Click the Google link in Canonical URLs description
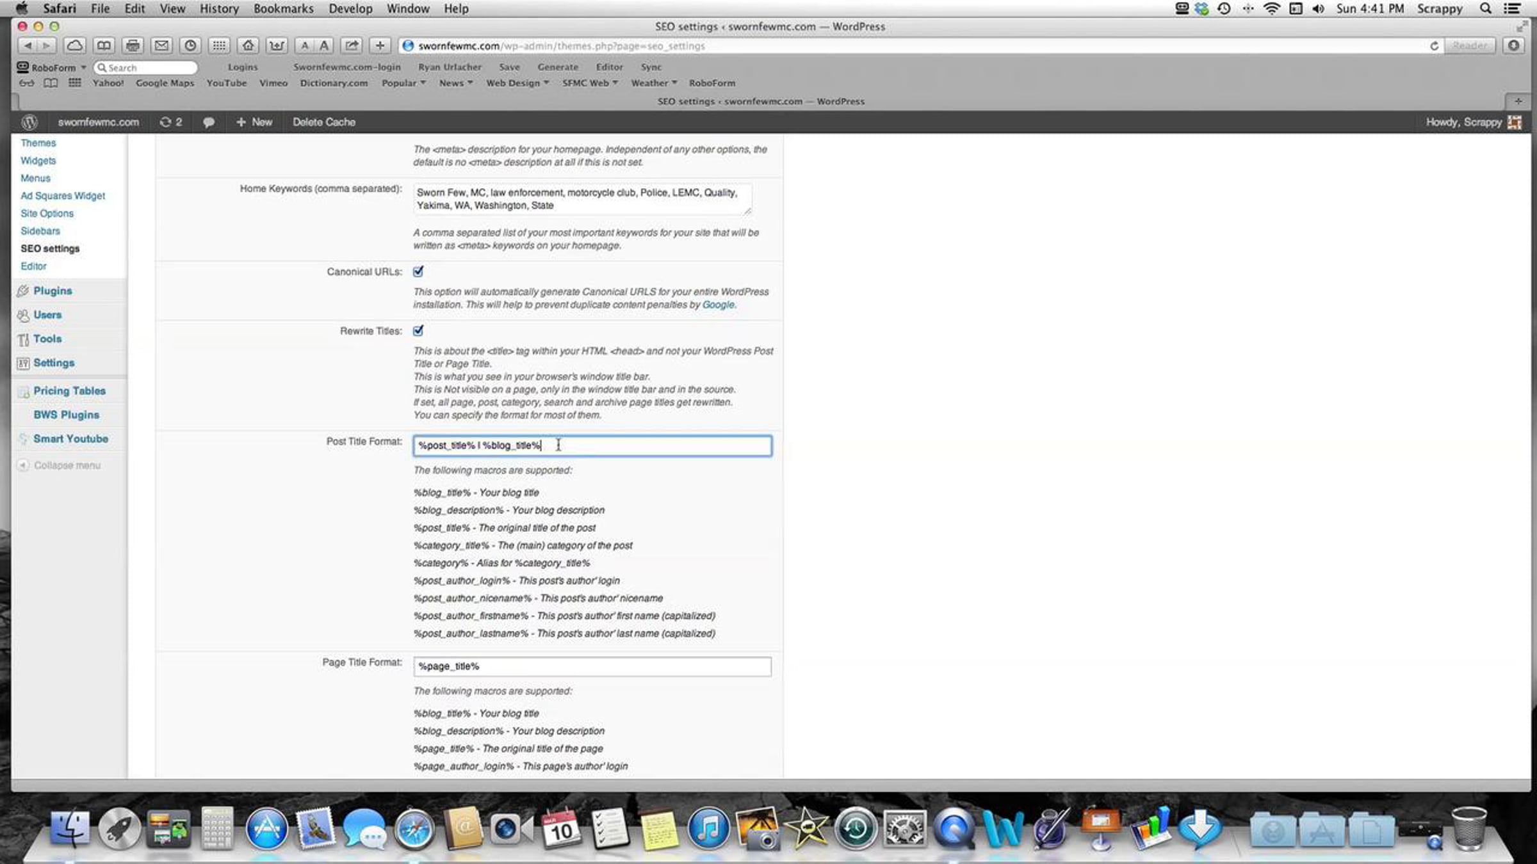The height and width of the screenshot is (864, 1537). [x=718, y=305]
